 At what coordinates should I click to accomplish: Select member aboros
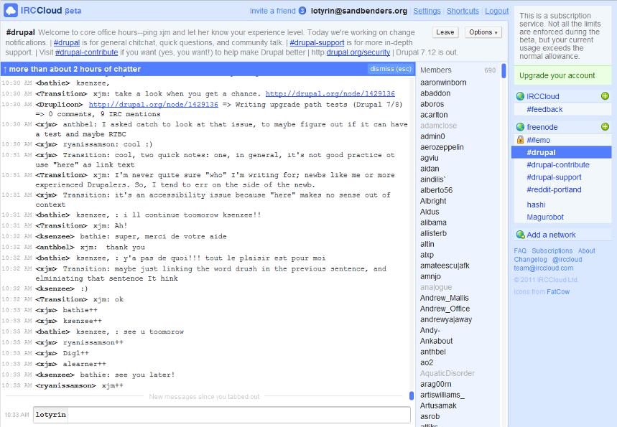(432, 104)
